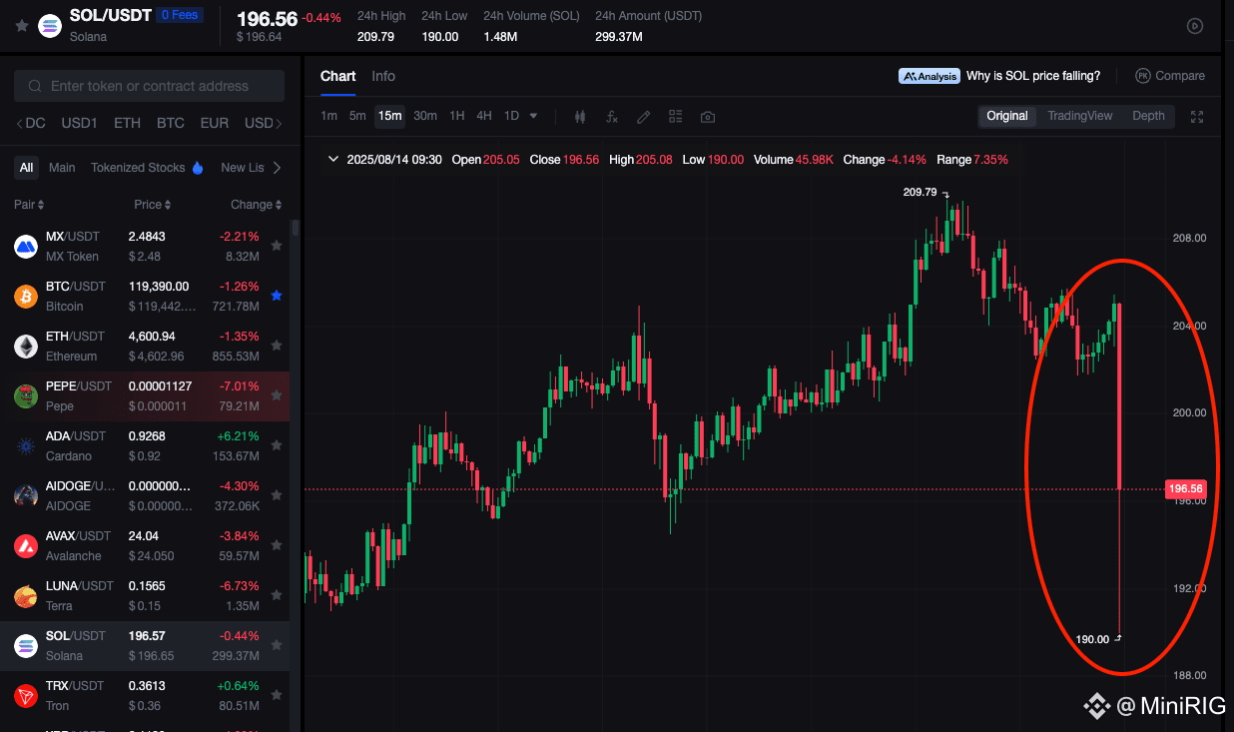Sort list by Price column
1234x732 pixels.
(x=153, y=205)
